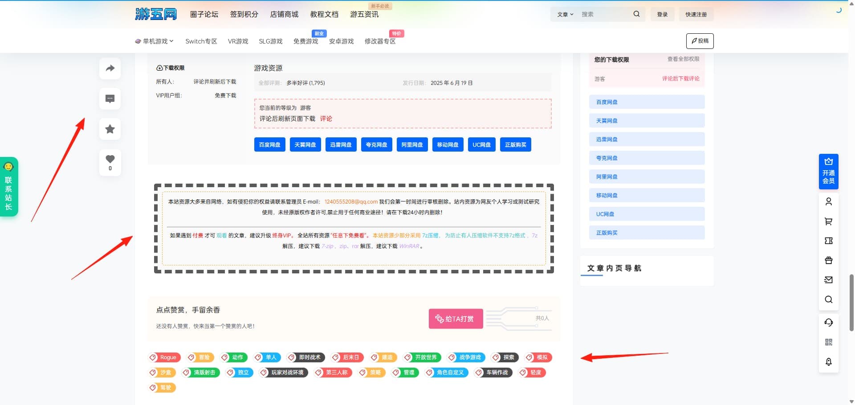The width and height of the screenshot is (855, 405).
Task: Click the search magnifier icon in header
Action: click(x=636, y=14)
